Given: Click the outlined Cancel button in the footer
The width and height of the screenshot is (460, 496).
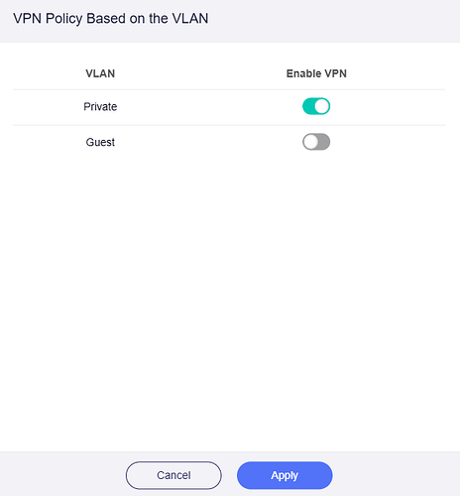Looking at the screenshot, I should (173, 475).
